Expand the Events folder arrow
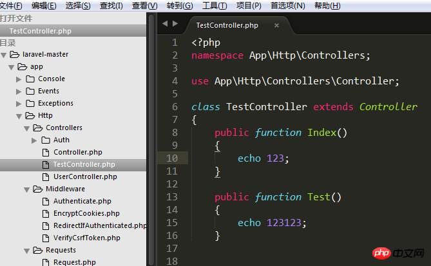This screenshot has width=431, height=266. tap(19, 91)
